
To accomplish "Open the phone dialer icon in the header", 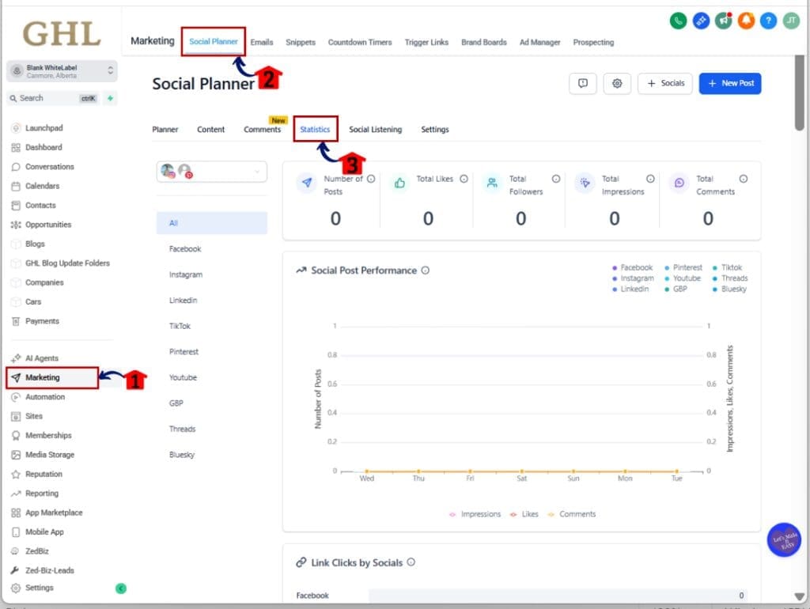I will [x=679, y=21].
